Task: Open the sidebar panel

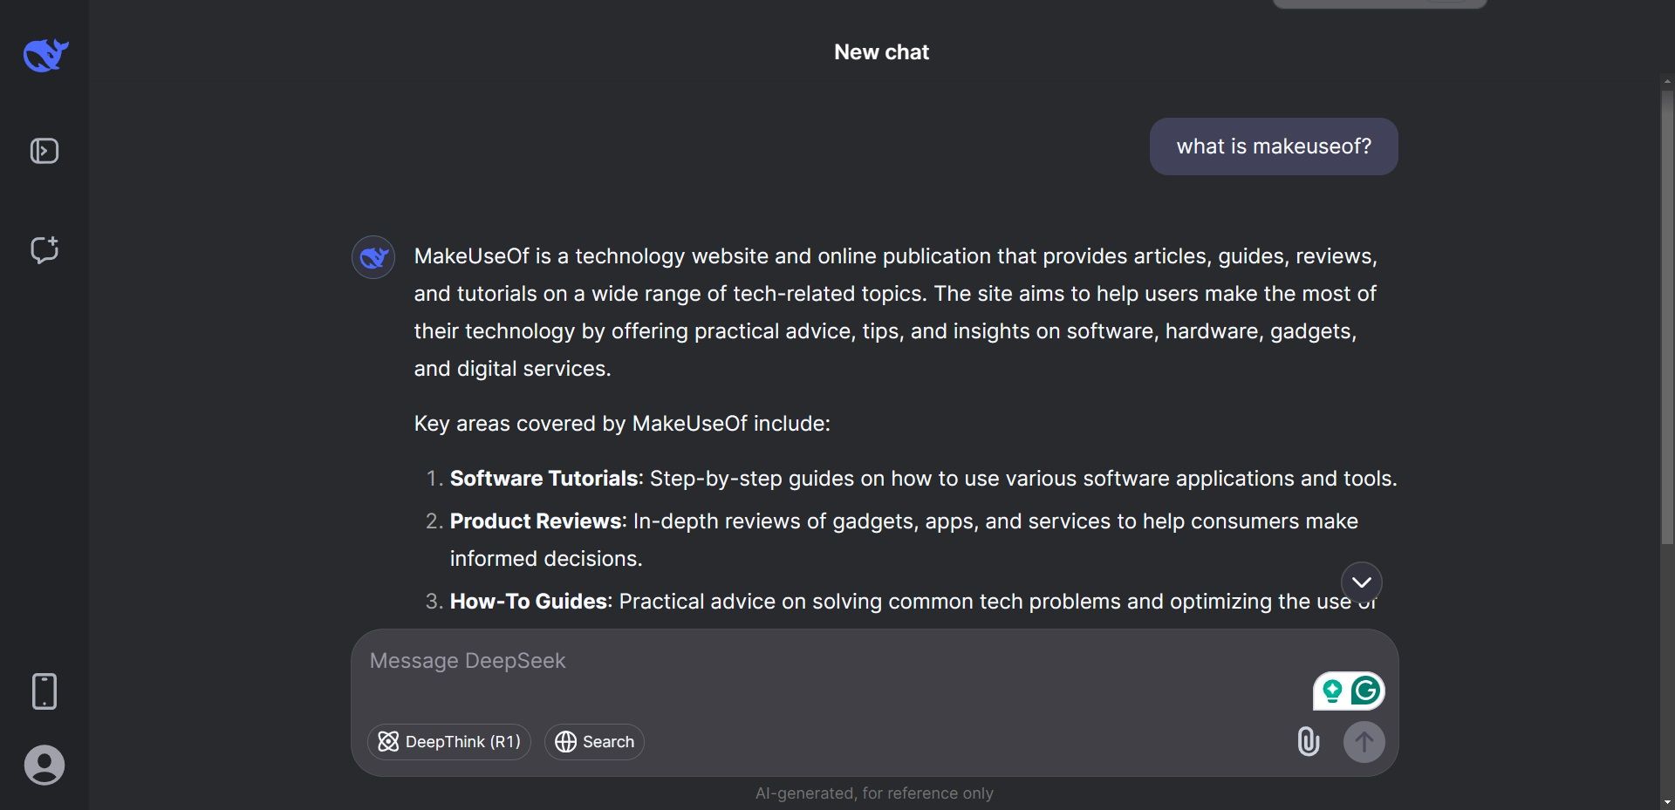Action: pos(44,151)
